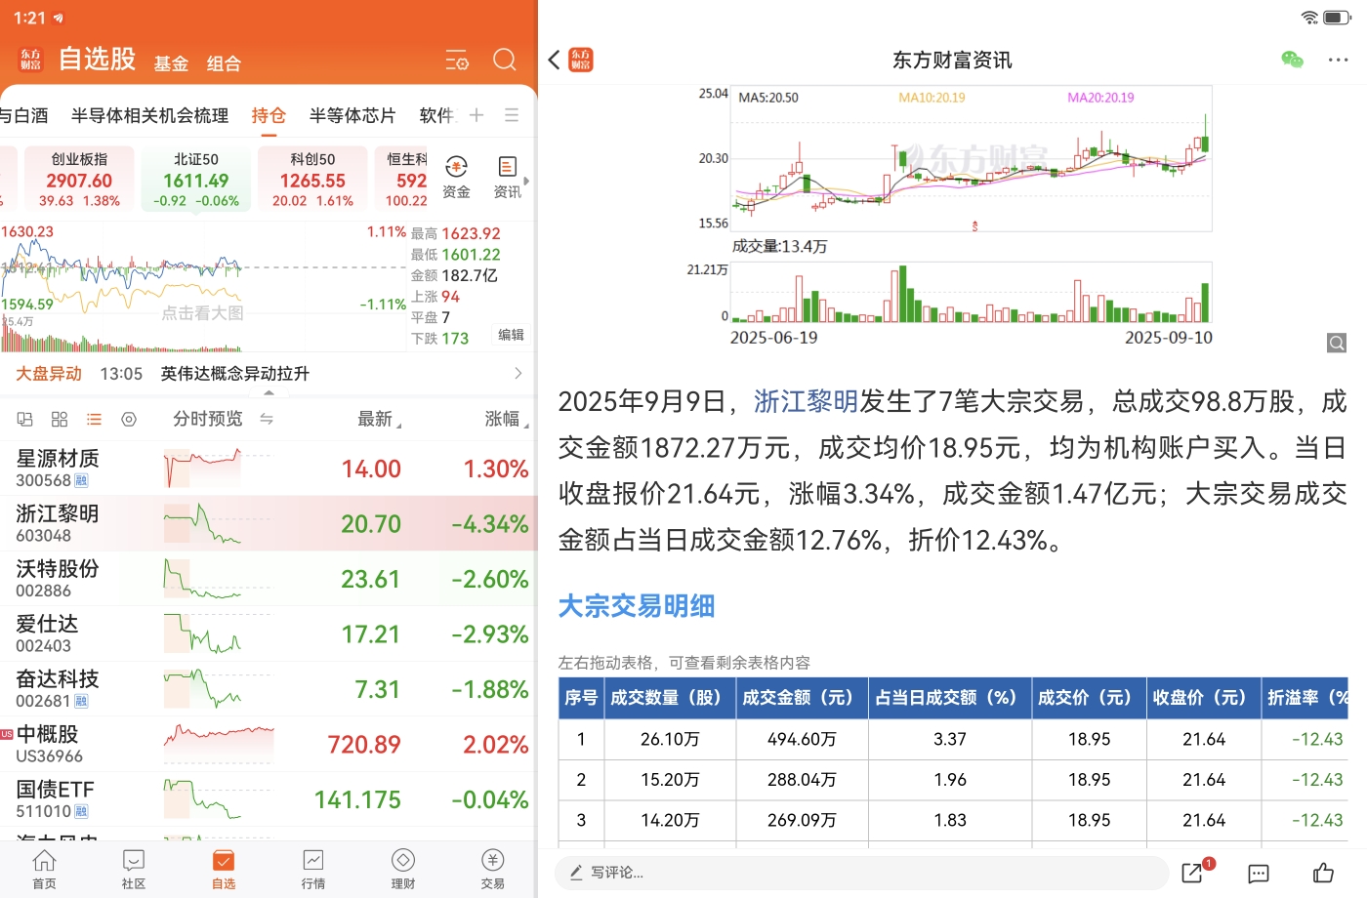The width and height of the screenshot is (1367, 898).
Task: Select the 软件 group tab
Action: [x=437, y=115]
